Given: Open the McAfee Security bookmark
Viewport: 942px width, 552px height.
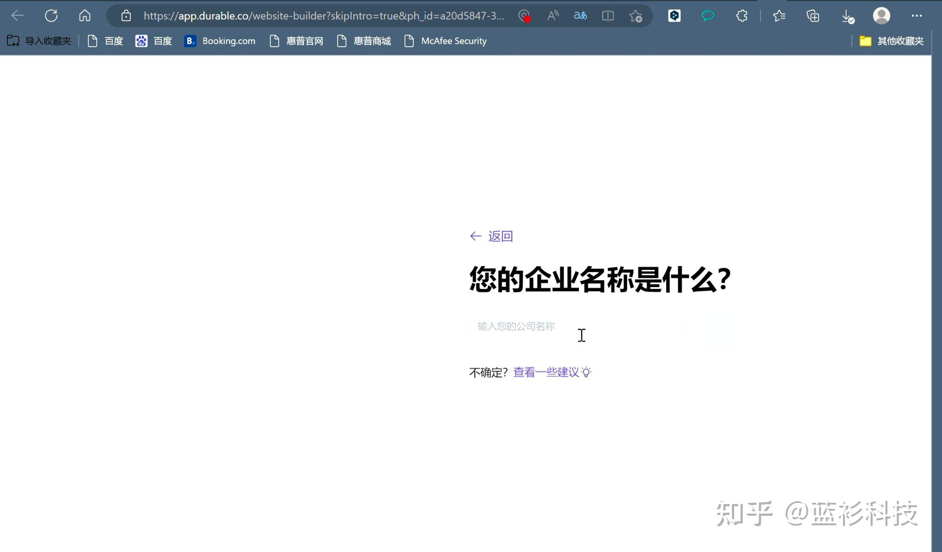Looking at the screenshot, I should pyautogui.click(x=446, y=41).
